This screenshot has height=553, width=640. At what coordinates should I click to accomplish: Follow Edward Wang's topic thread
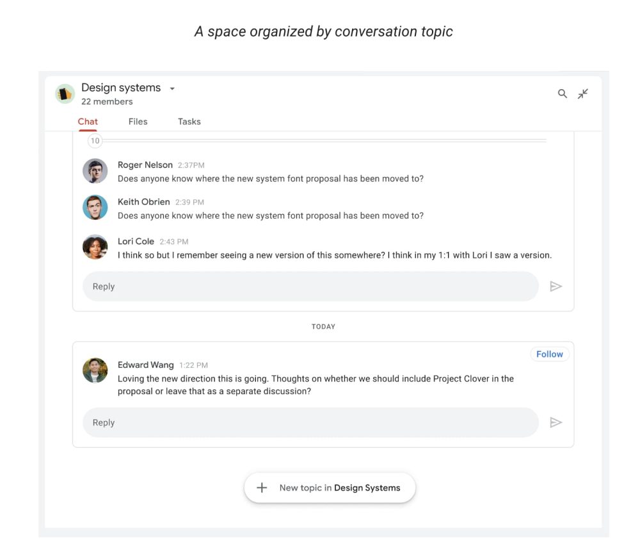point(549,354)
